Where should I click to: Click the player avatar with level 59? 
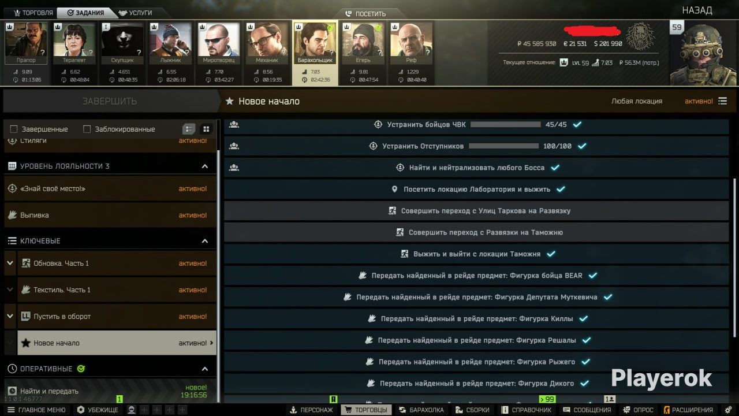[x=704, y=54]
